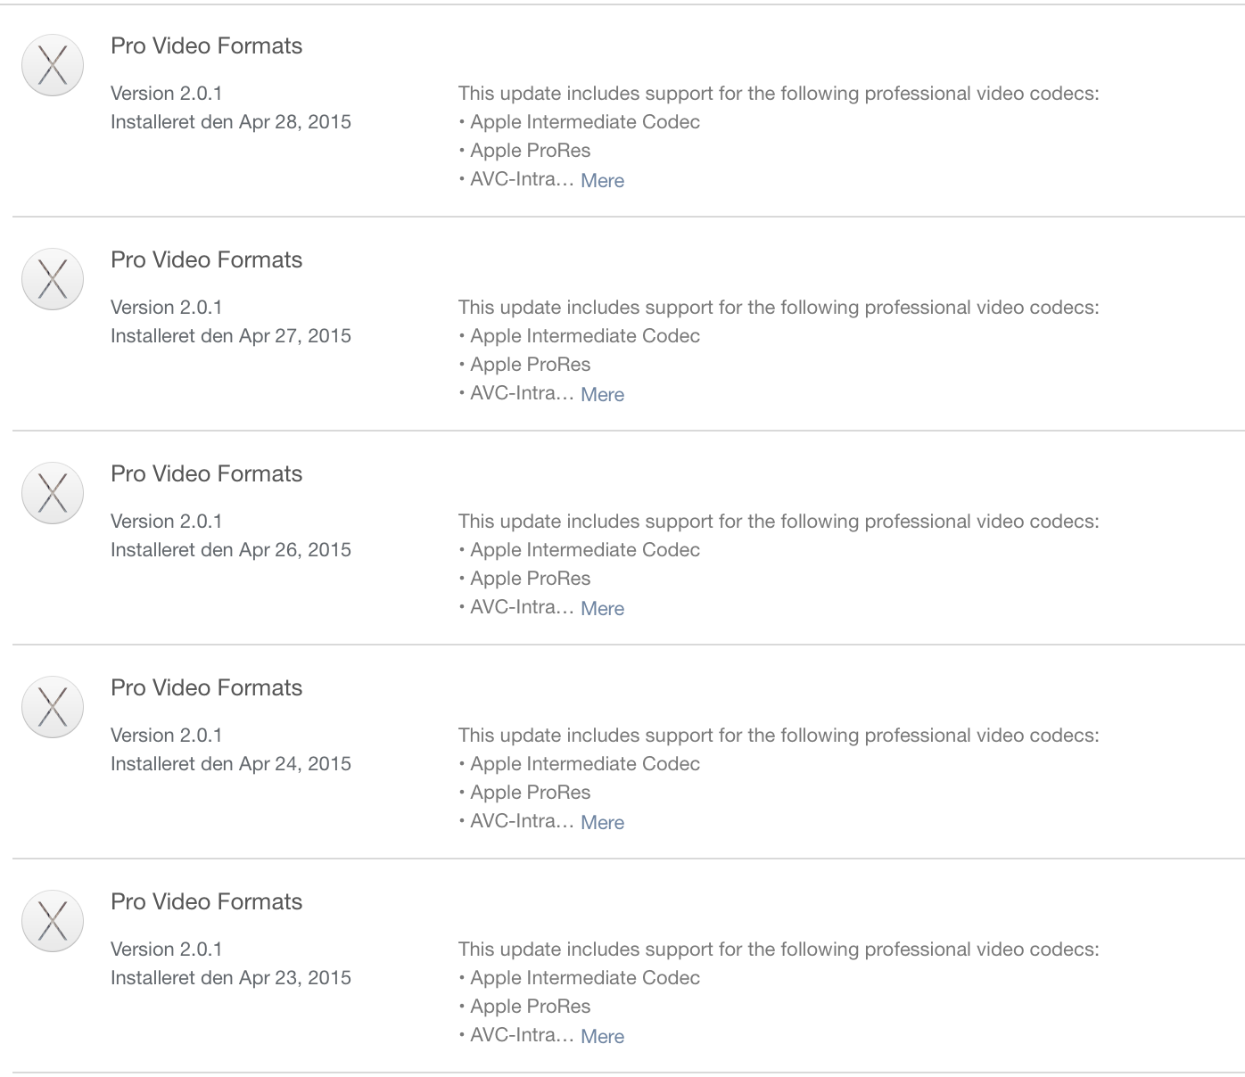Expand description with Mere link, Apr 26 entry

[x=602, y=608]
